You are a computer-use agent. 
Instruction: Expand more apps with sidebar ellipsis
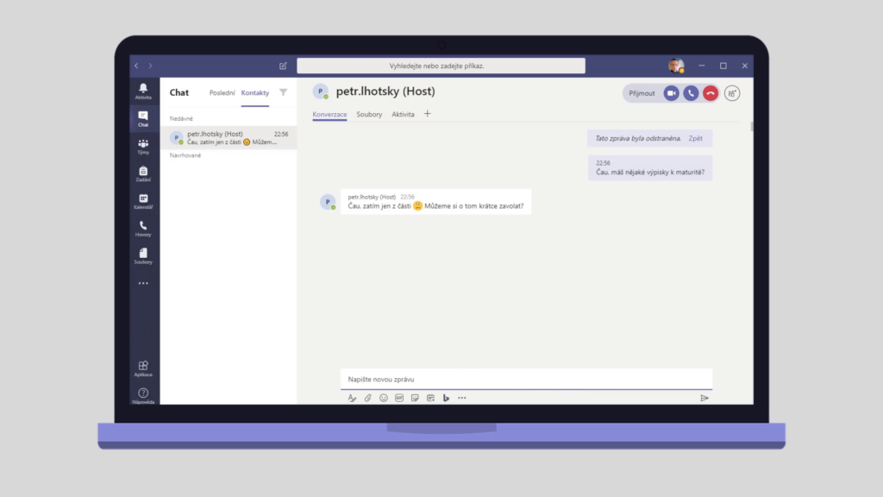point(143,283)
